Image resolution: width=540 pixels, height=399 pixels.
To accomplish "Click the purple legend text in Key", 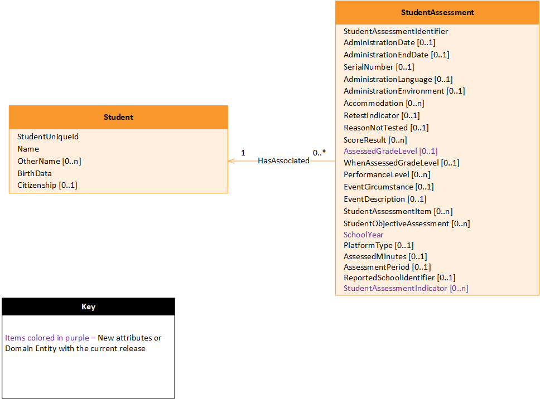I will point(46,338).
